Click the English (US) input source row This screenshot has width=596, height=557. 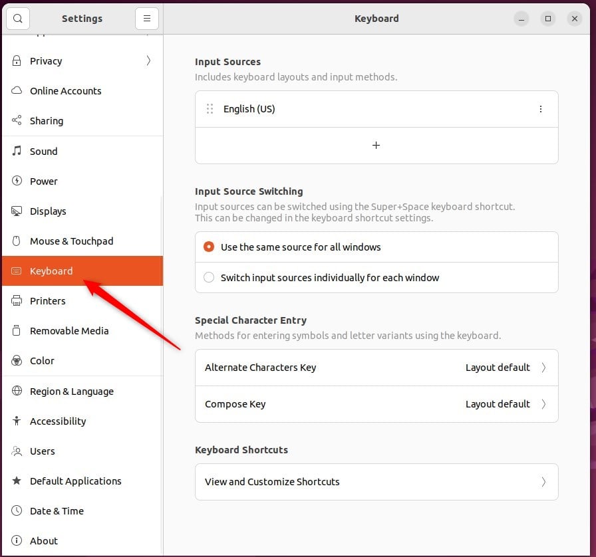(376, 109)
